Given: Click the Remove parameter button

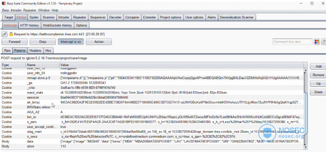Looking at the screenshot, I should click(x=318, y=75).
